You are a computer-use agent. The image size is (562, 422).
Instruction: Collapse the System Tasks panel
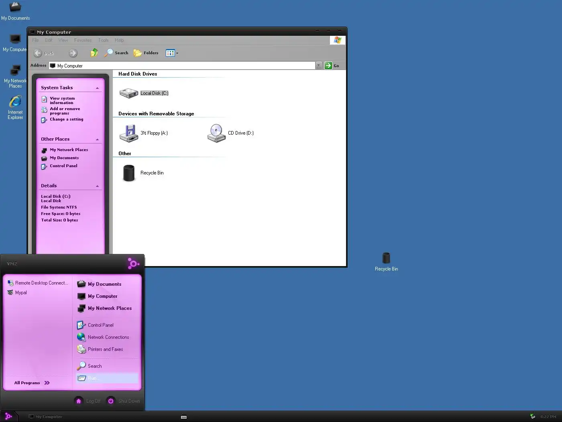point(97,88)
